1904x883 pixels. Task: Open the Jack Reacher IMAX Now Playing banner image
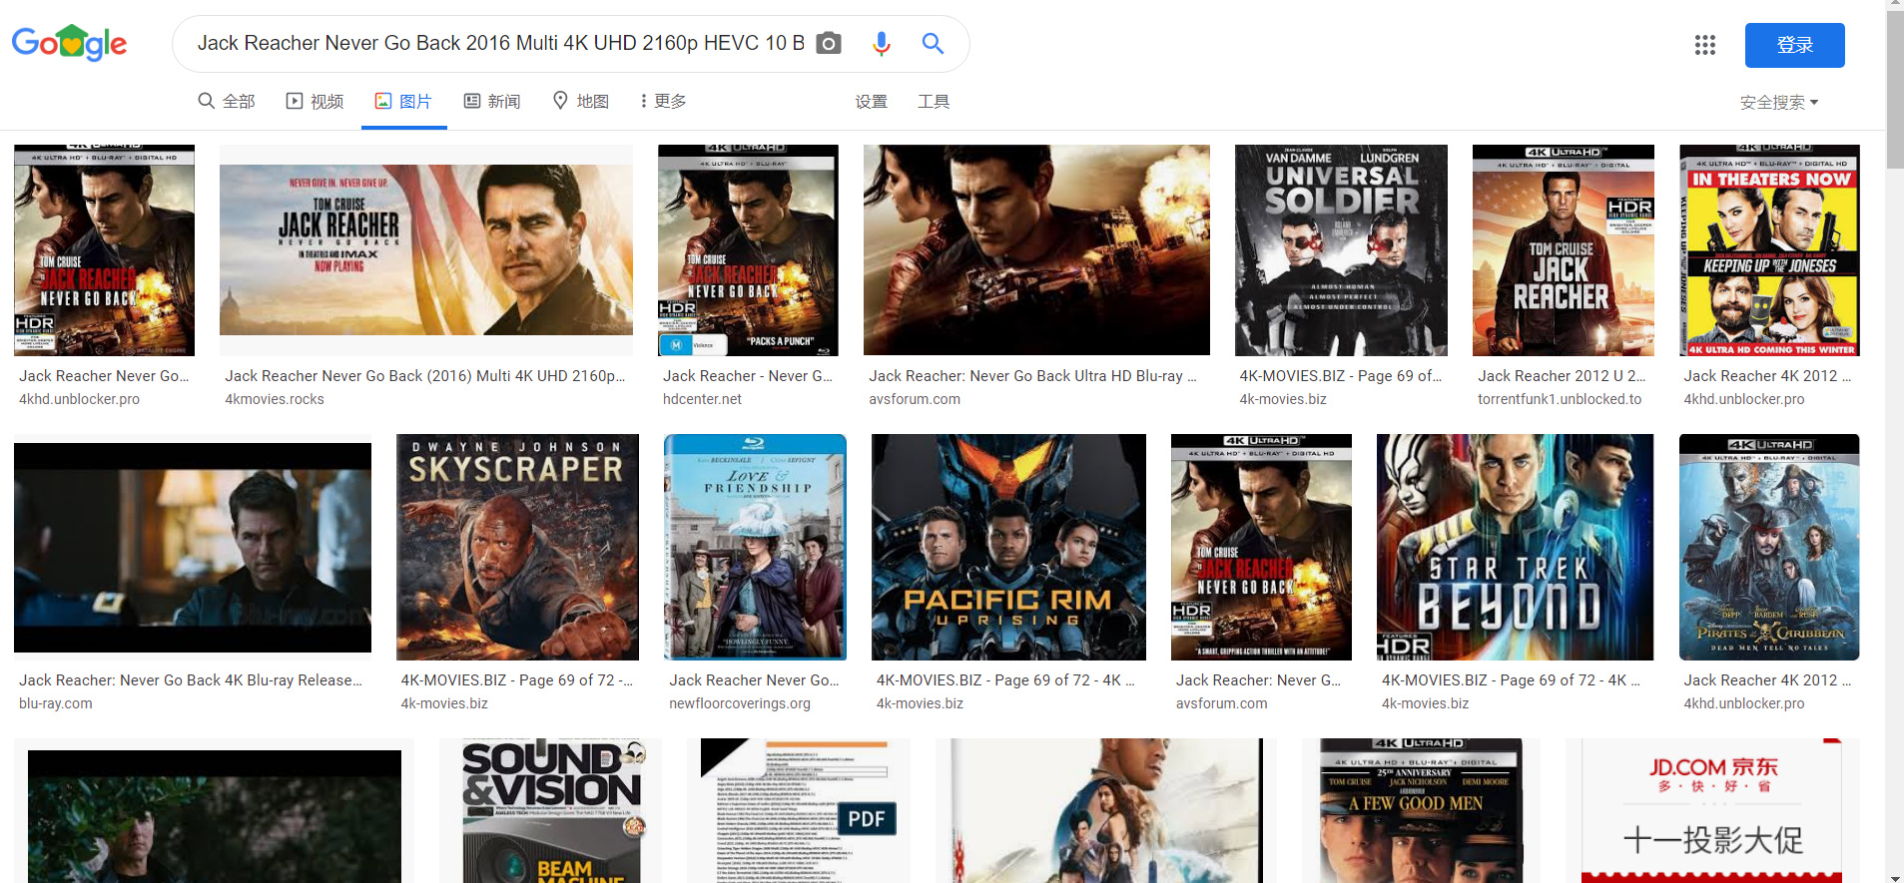pyautogui.click(x=426, y=250)
